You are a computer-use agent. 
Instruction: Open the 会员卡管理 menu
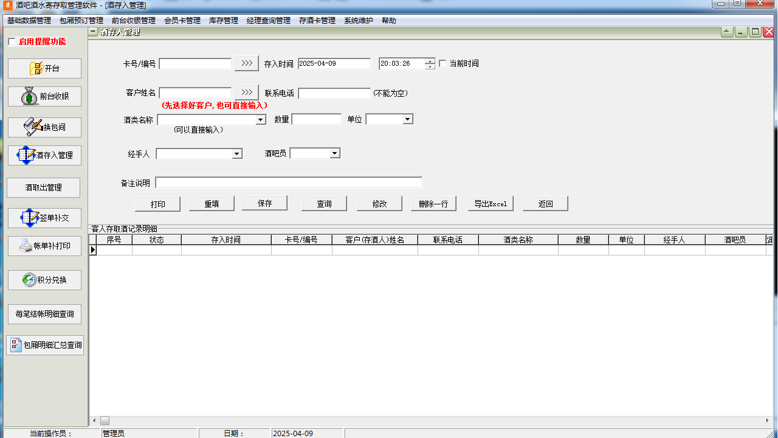coord(182,21)
